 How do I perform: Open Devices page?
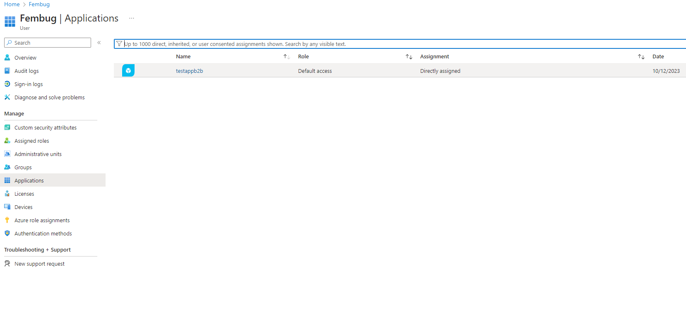[24, 207]
